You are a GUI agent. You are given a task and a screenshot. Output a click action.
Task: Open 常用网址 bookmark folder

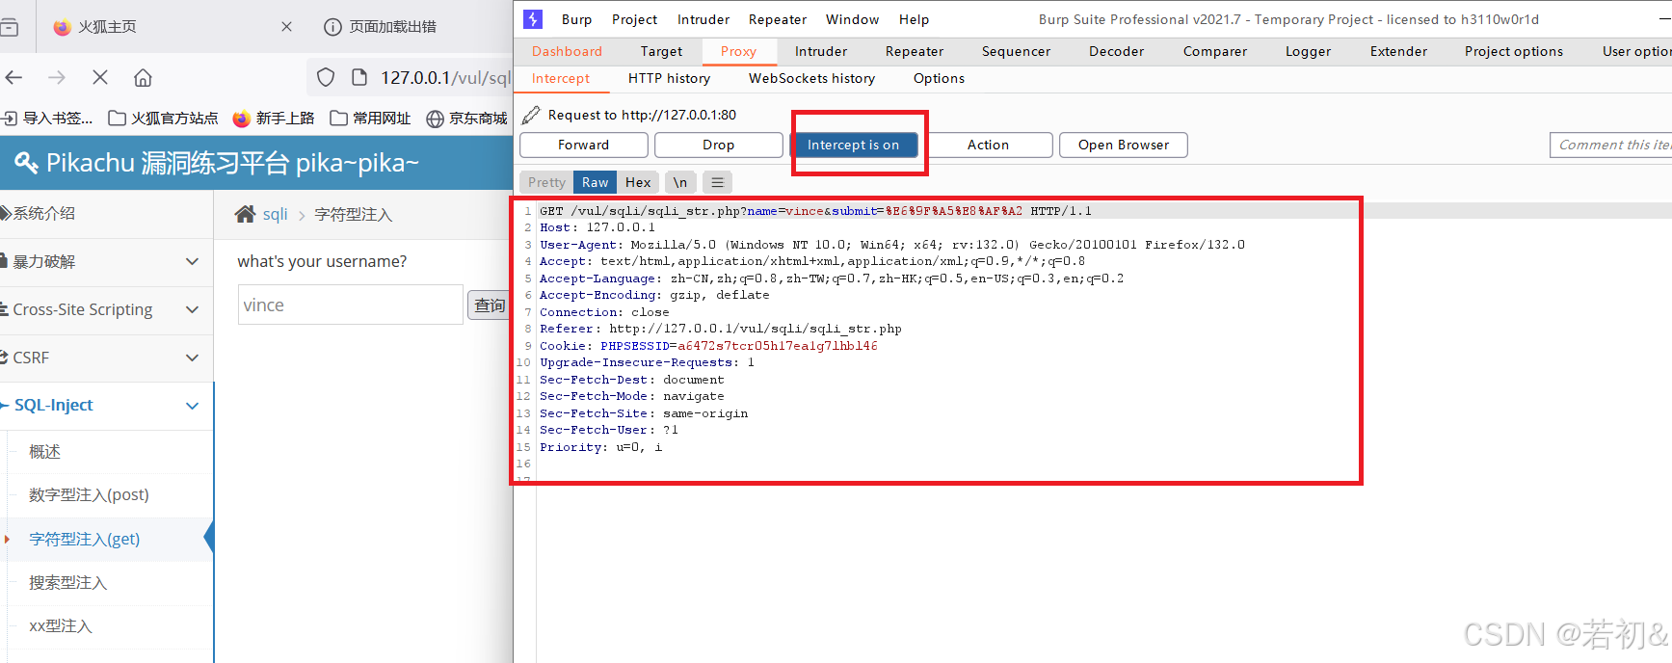pos(371,118)
